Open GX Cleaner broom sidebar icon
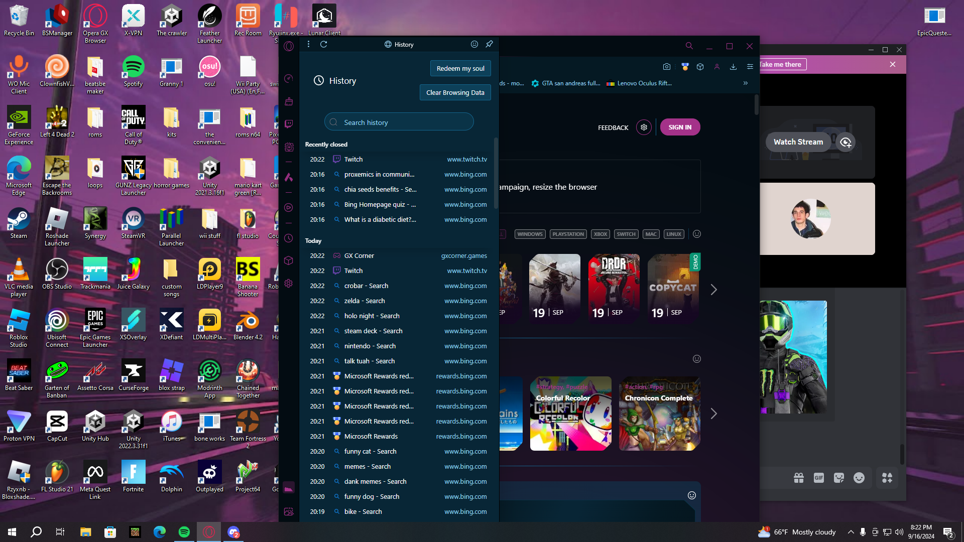The width and height of the screenshot is (964, 542). point(289,101)
